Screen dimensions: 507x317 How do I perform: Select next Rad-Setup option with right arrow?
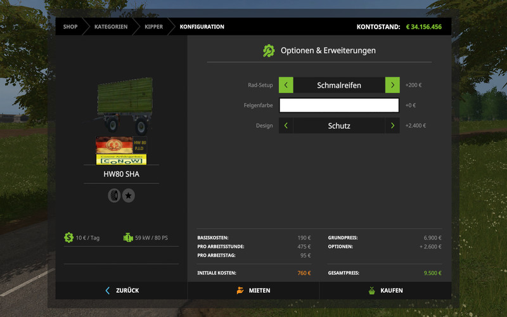coord(392,85)
